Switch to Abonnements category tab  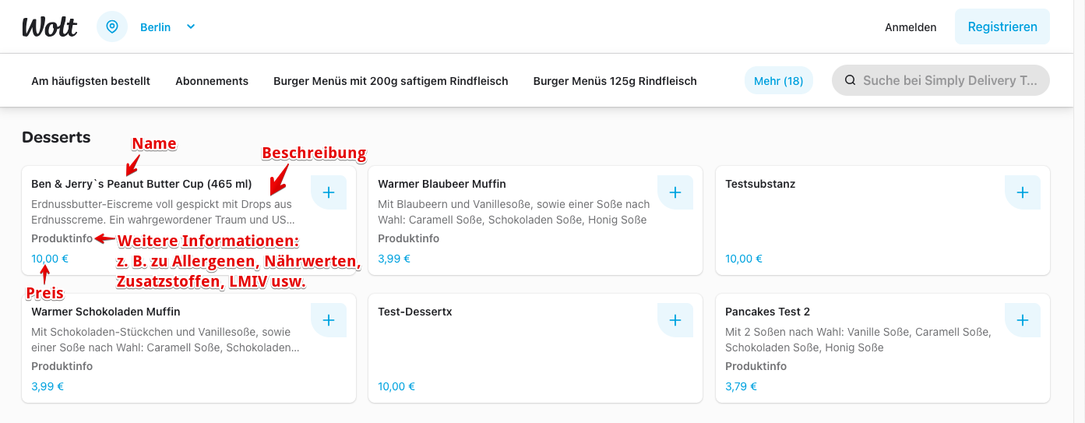click(212, 81)
